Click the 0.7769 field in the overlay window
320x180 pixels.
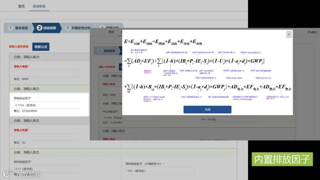pyautogui.click(x=131, y=118)
